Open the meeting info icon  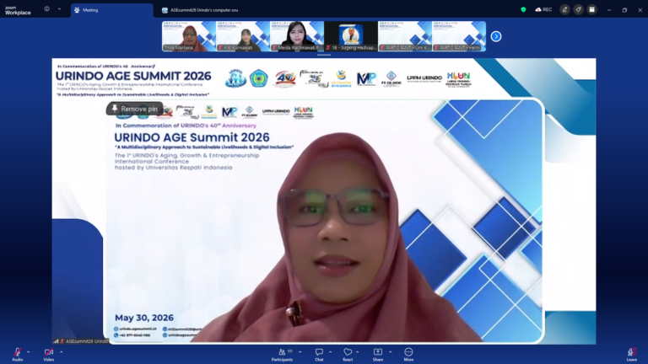coord(46,9)
